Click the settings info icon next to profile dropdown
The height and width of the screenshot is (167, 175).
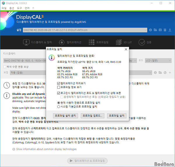(150, 30)
